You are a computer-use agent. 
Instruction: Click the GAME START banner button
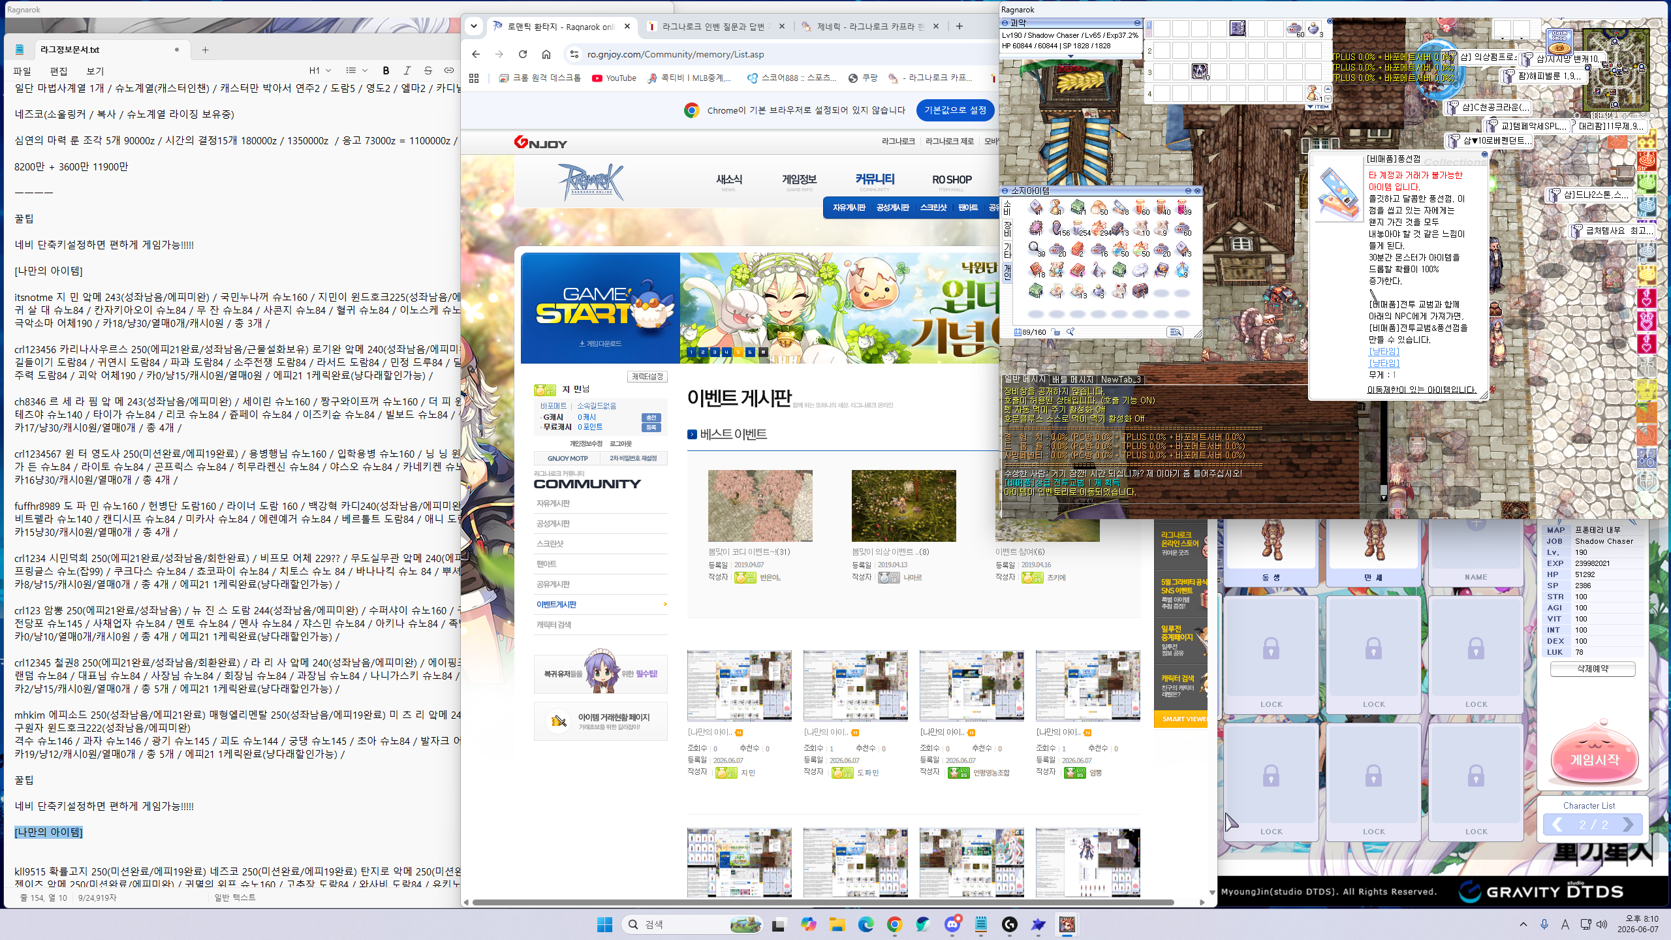pos(601,308)
